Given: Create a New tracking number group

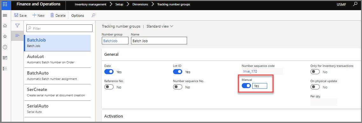Looking at the screenshot, I should point(38,16).
